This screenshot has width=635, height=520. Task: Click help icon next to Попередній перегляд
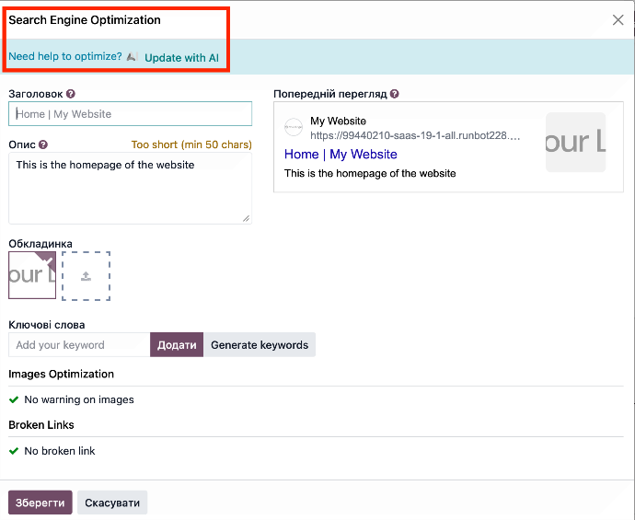click(395, 94)
